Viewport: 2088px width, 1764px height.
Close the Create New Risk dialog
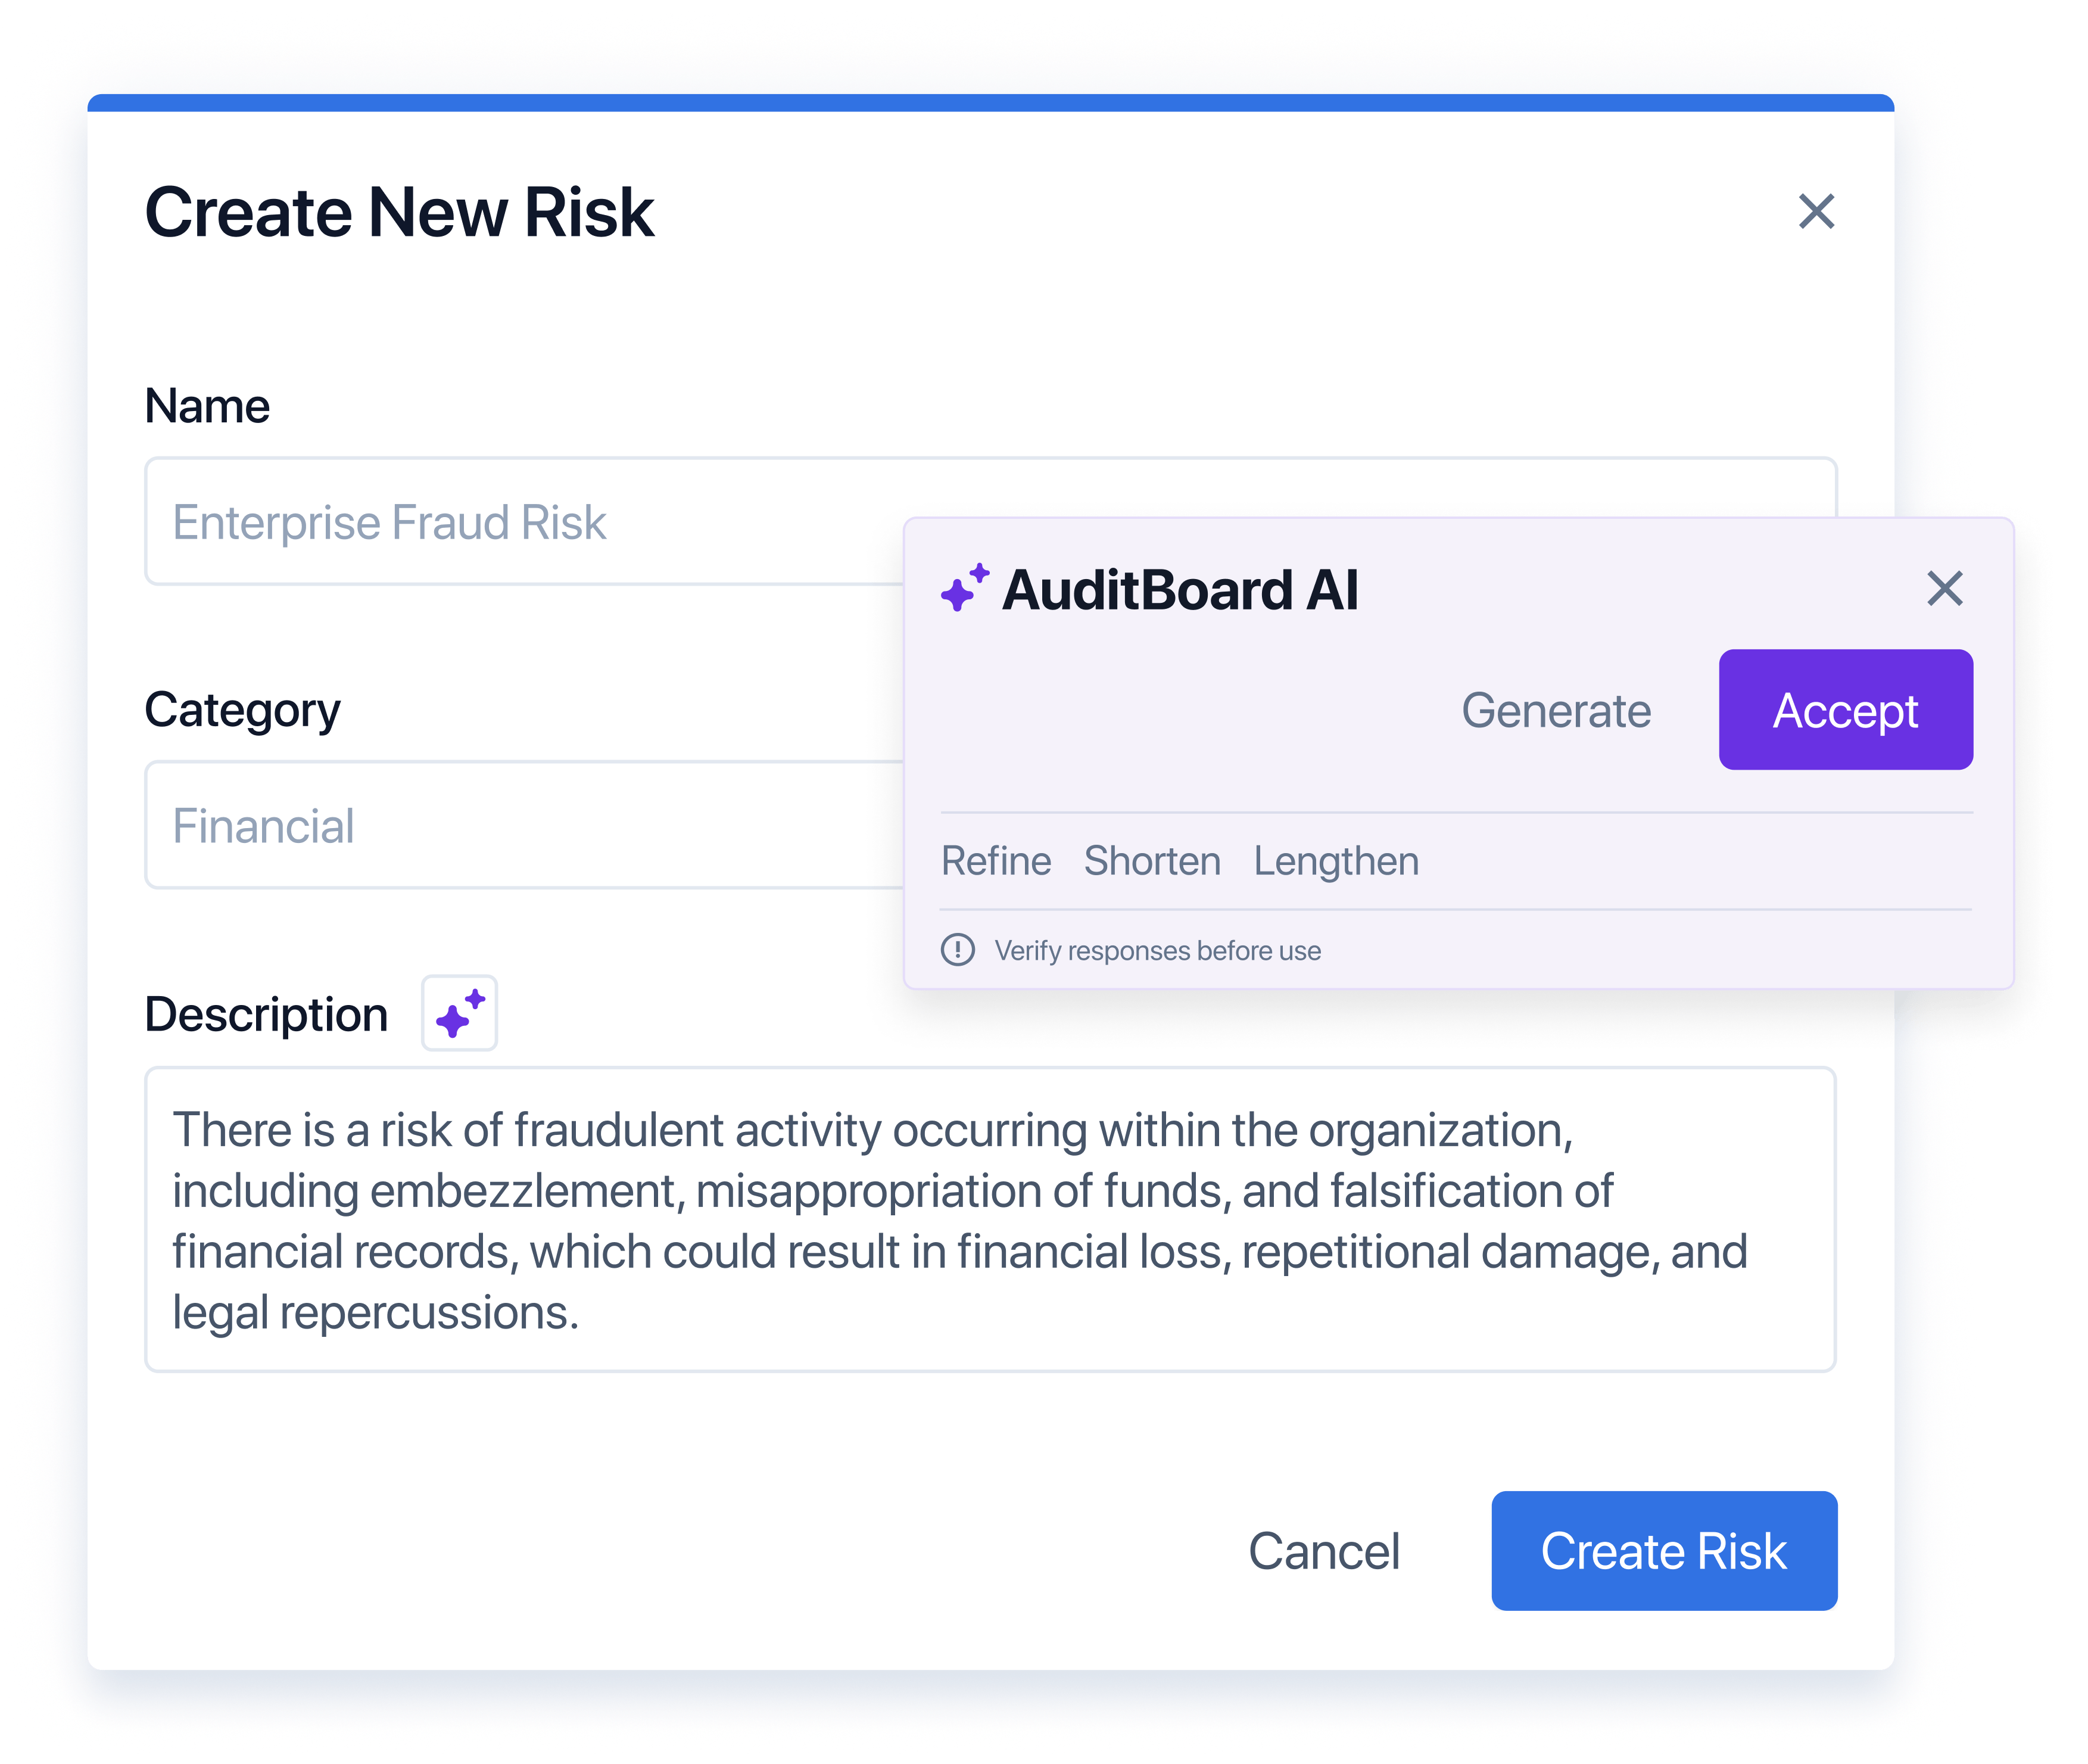pos(1815,212)
